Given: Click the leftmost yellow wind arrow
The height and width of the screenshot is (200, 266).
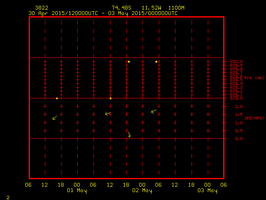Looking at the screenshot, I should tap(55, 118).
